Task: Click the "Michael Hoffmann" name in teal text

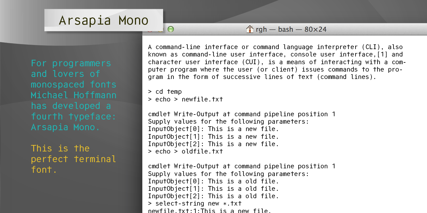Action: coord(74,95)
